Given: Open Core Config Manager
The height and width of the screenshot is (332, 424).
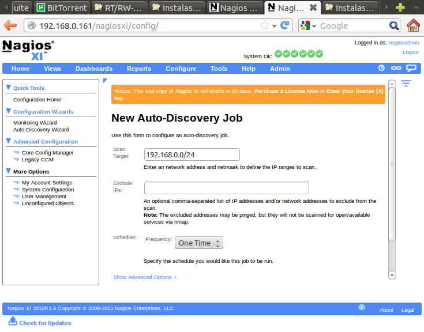Looking at the screenshot, I should [x=47, y=153].
